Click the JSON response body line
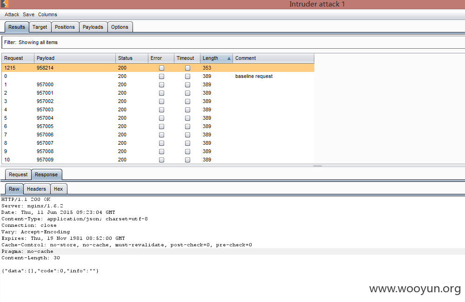Viewport: 465px width, 302px height. (50, 271)
